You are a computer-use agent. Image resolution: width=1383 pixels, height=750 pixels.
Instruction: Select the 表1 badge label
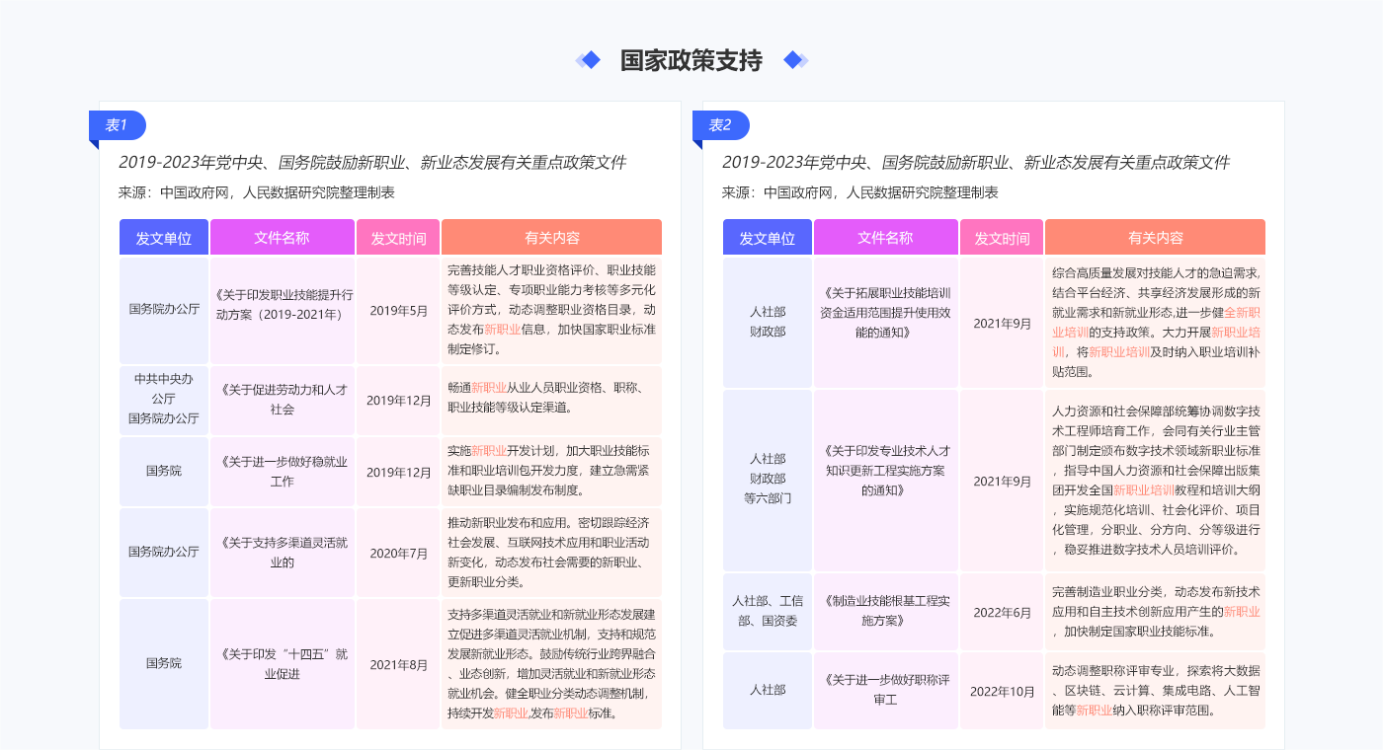118,125
